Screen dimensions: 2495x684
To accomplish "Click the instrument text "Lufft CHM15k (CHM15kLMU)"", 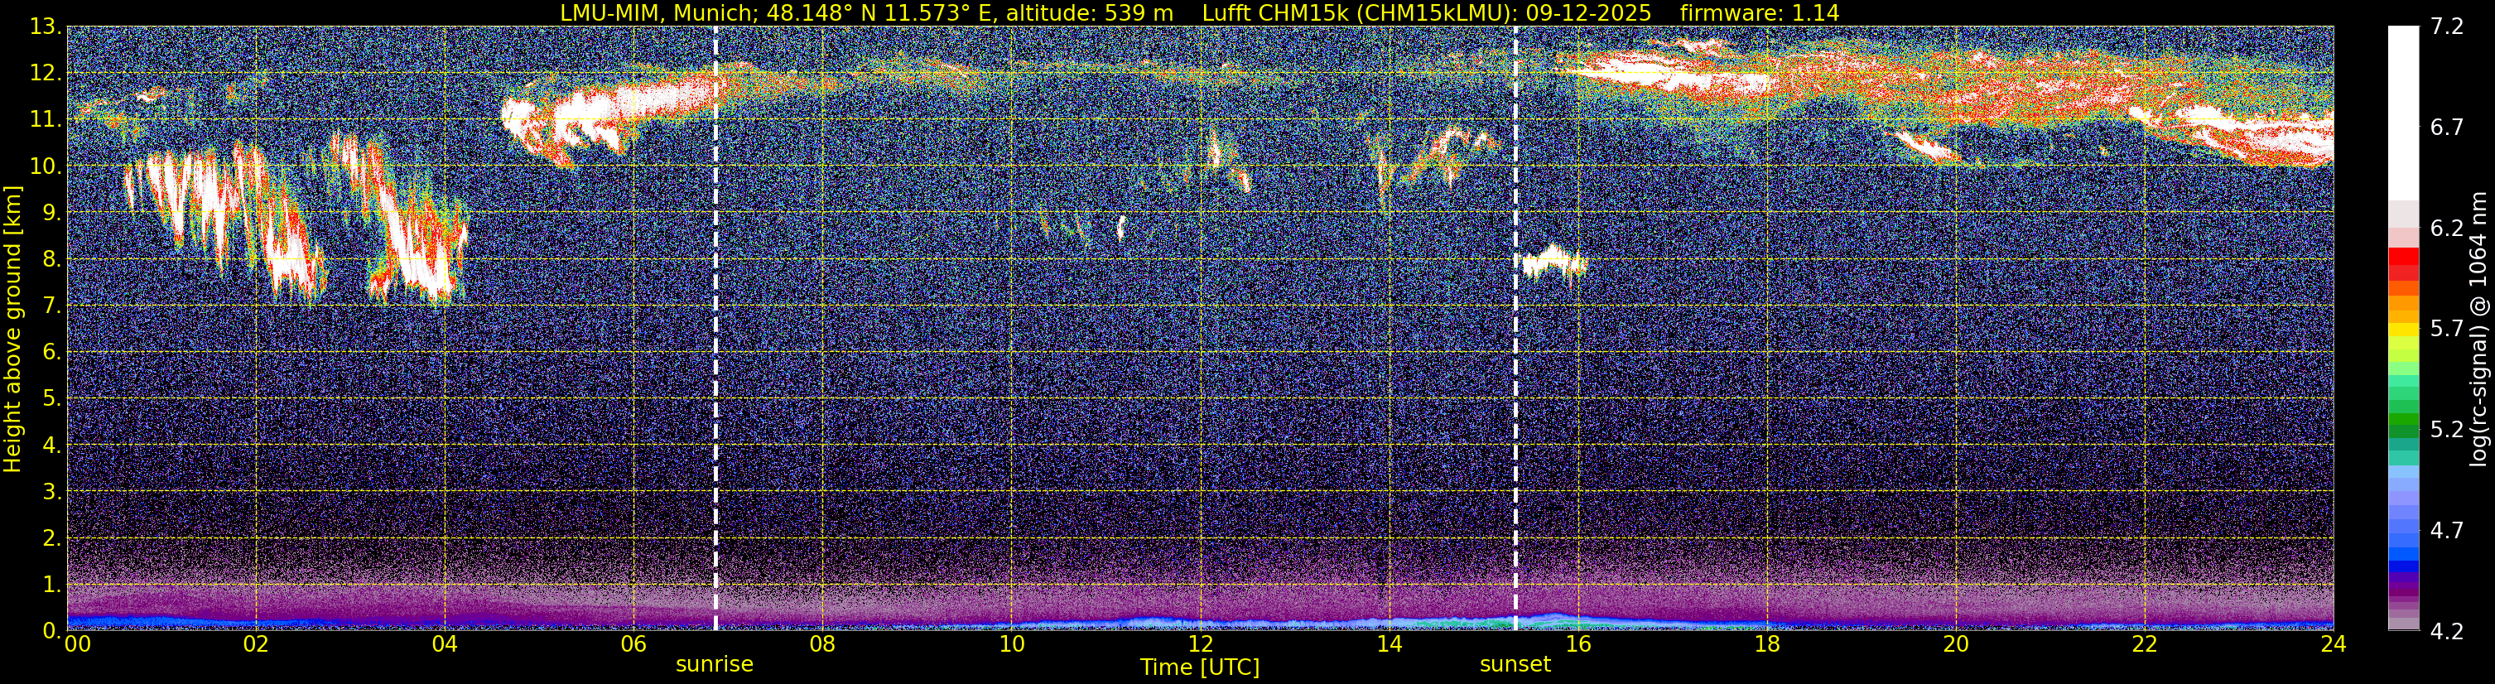I will point(1359,12).
